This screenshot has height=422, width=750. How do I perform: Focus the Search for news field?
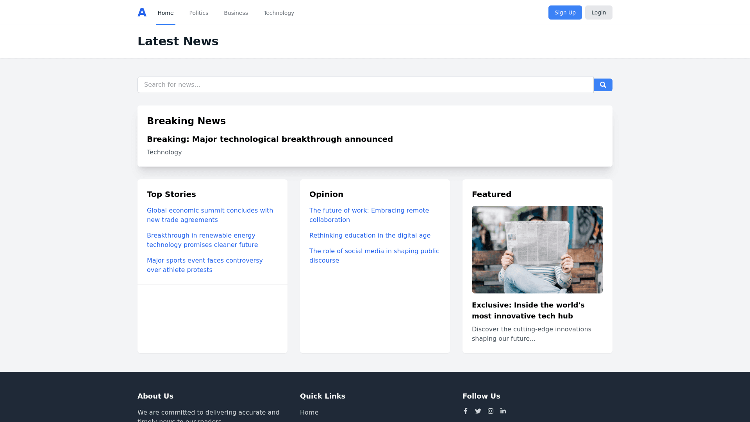(x=365, y=85)
